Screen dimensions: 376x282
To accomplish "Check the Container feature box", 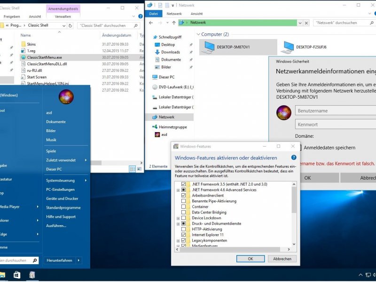I will (183, 207).
